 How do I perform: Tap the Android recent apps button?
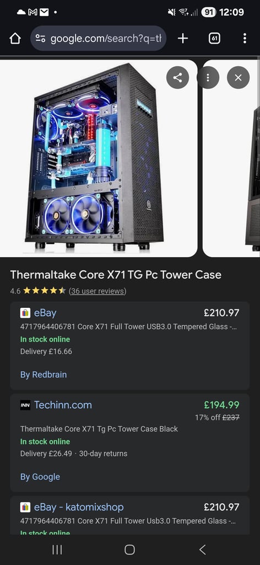pos(57,550)
